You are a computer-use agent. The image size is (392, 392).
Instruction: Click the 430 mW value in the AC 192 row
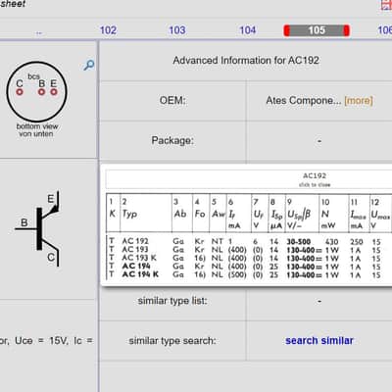click(x=331, y=242)
